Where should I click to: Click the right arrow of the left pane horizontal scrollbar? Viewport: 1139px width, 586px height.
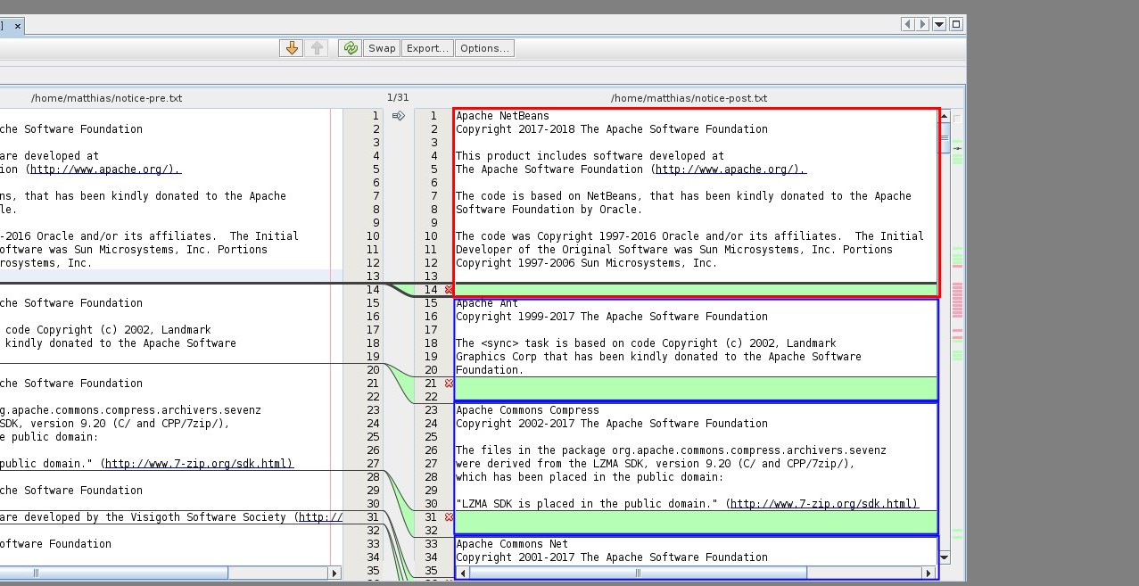[x=334, y=573]
